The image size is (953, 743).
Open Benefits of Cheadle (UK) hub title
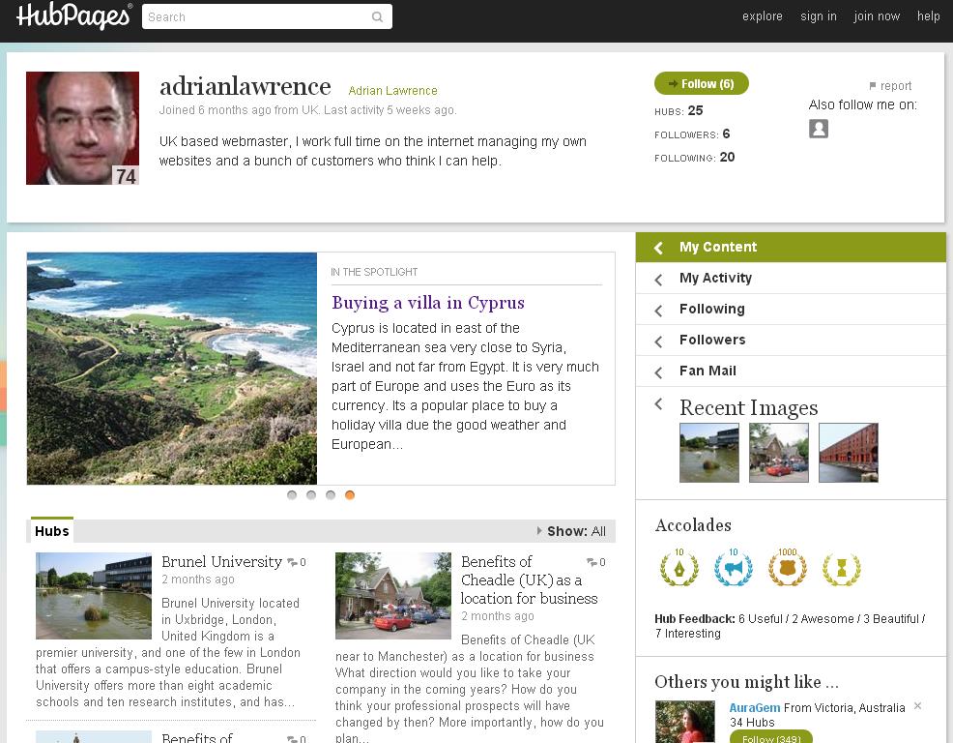529,580
